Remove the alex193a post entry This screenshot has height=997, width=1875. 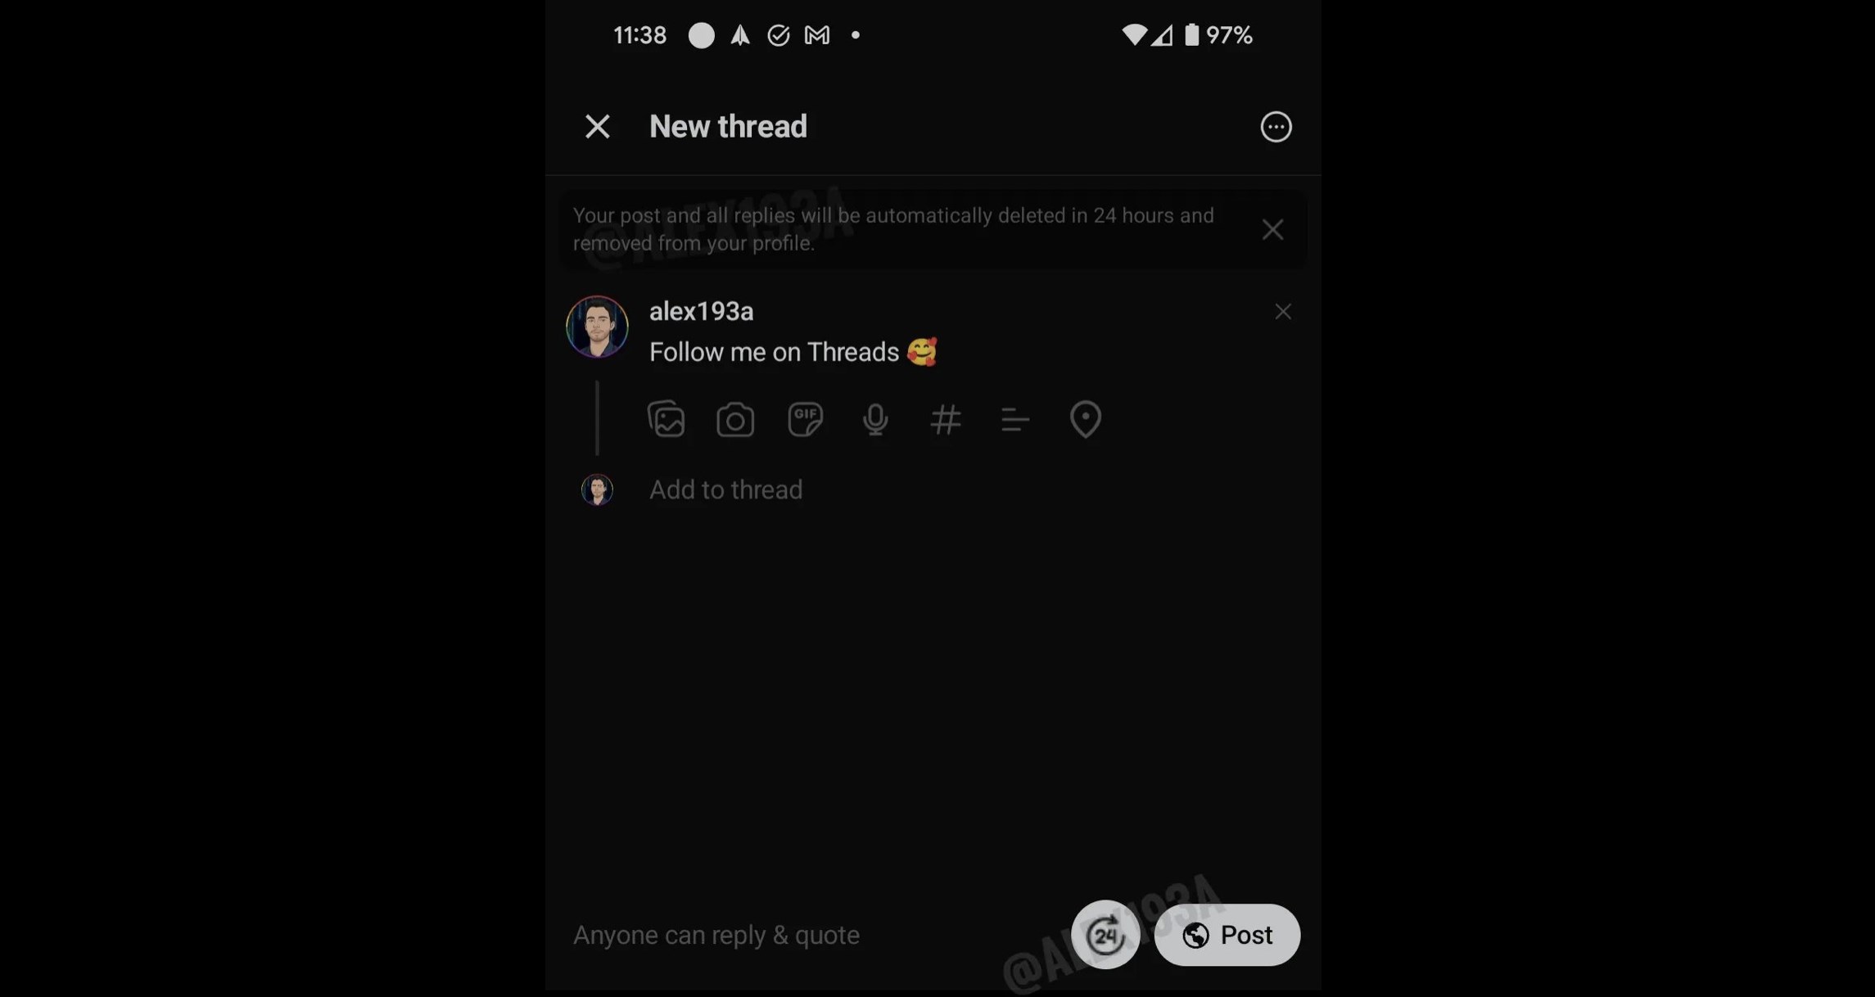[x=1284, y=313]
